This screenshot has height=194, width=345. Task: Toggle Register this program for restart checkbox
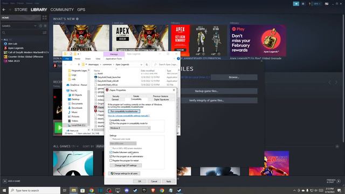click(111, 161)
